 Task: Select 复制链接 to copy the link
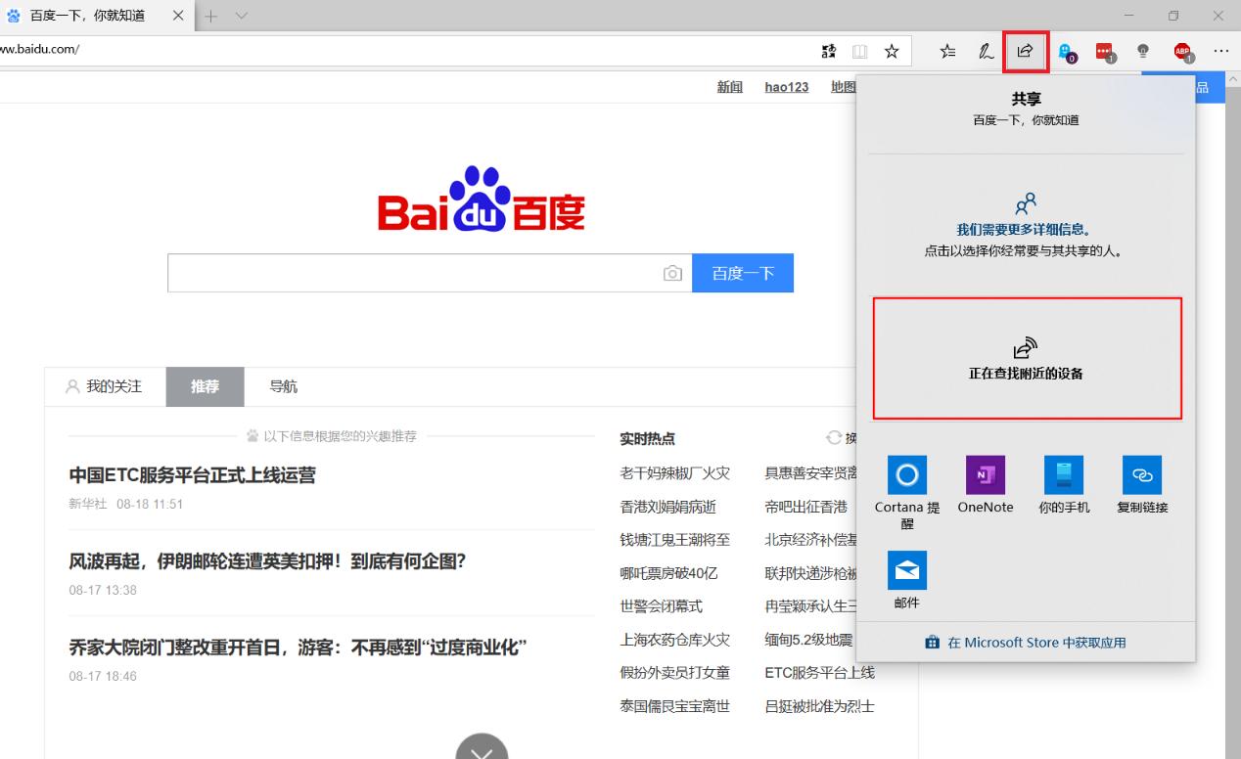[1141, 484]
